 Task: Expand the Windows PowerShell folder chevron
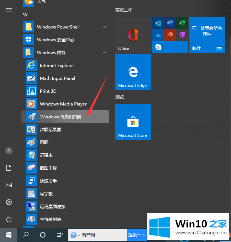pos(105,27)
